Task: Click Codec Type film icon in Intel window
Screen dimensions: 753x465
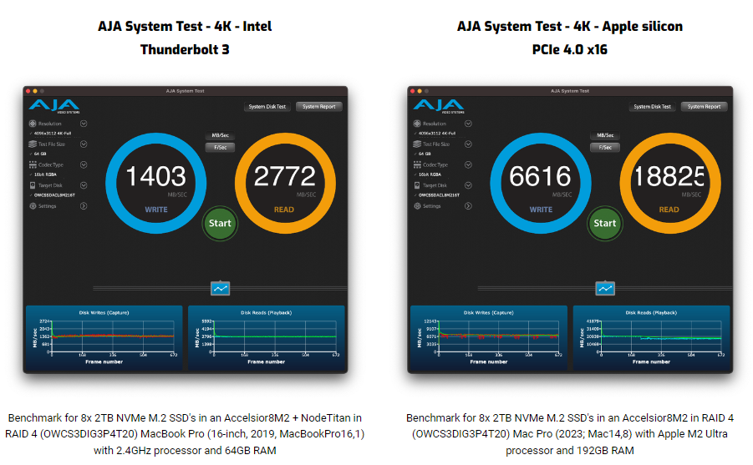Action: (33, 164)
